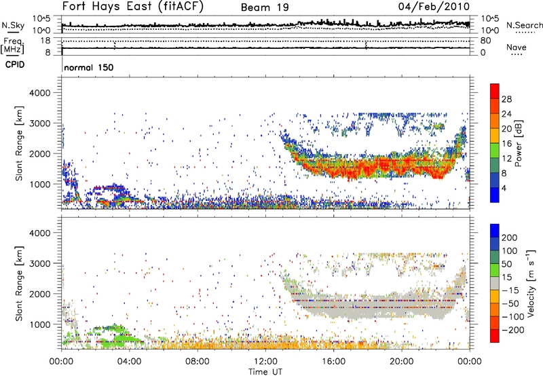Click the "4000" tick on the Velocity panel

tap(40, 233)
